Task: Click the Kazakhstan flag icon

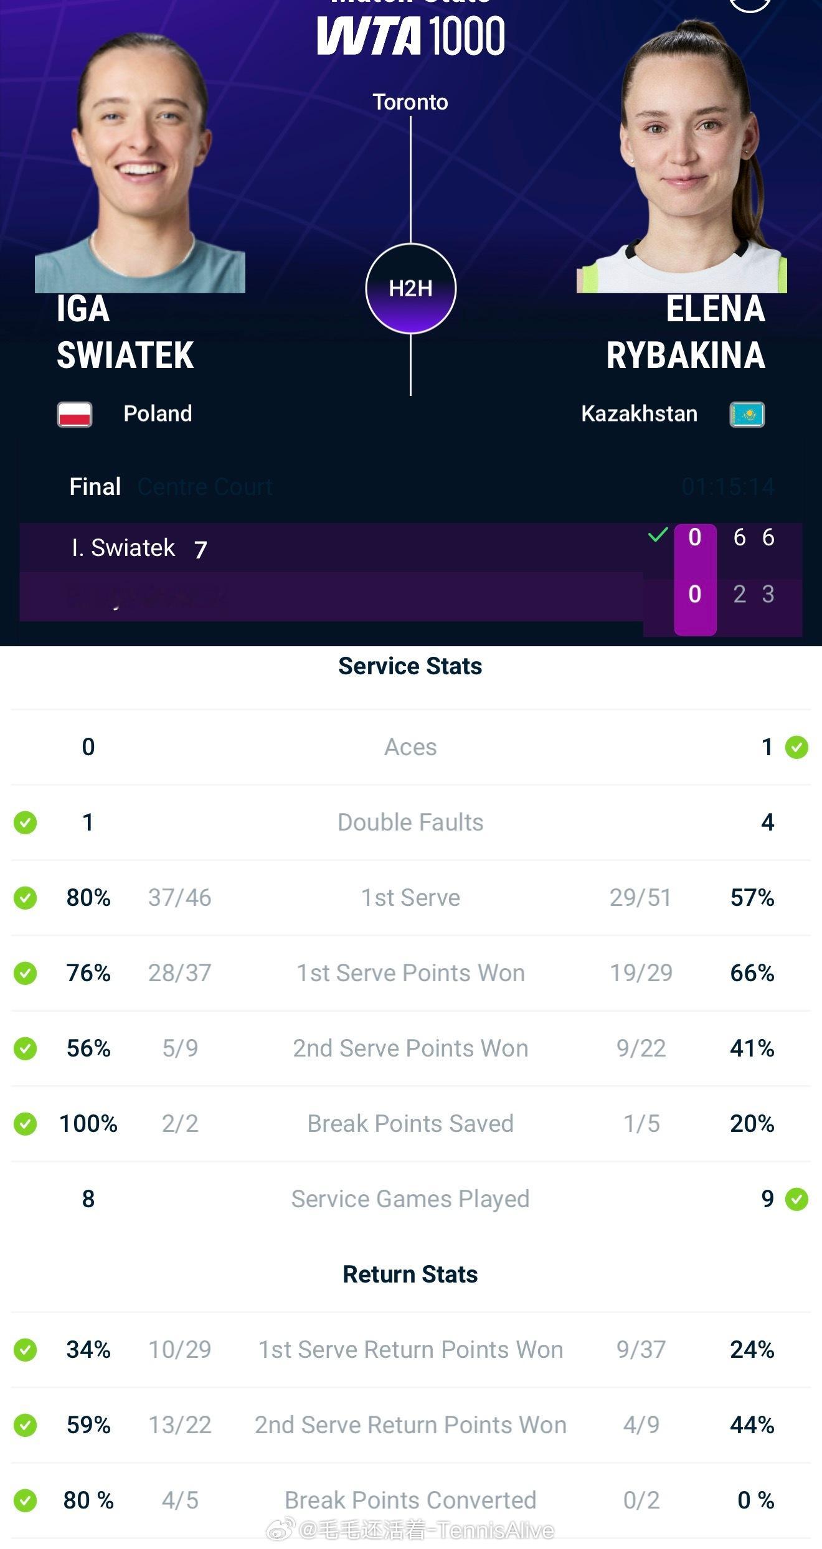Action: tap(747, 414)
